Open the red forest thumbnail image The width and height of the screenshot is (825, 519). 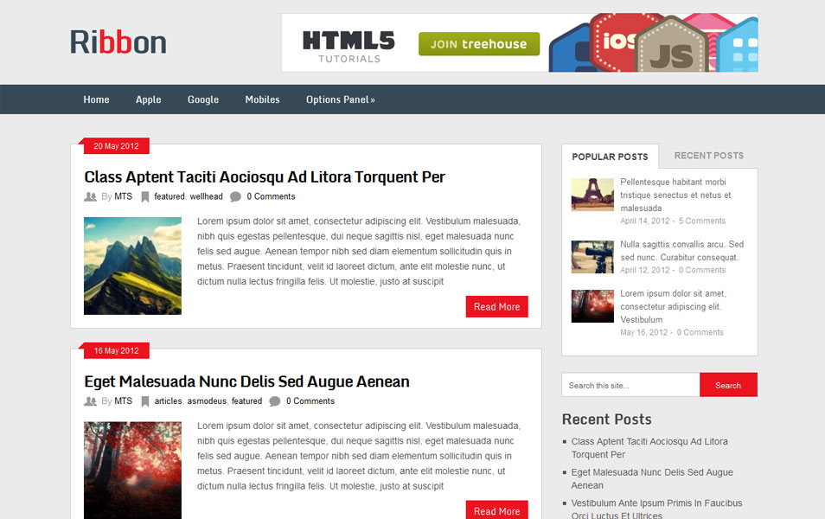pyautogui.click(x=132, y=470)
